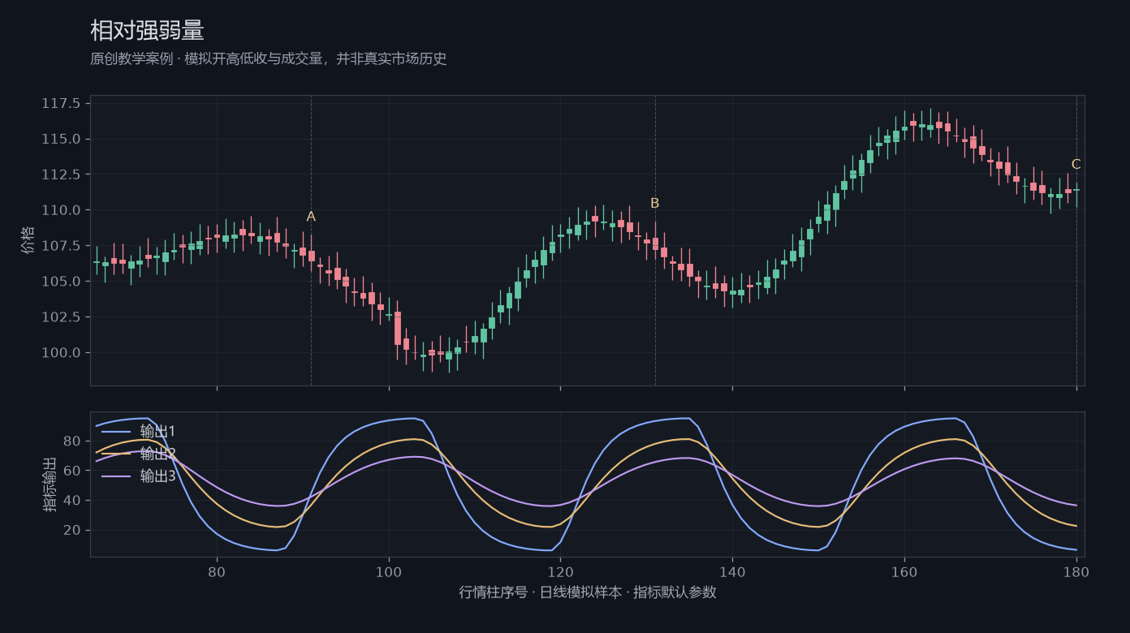Click marker label B on the price chart
Screen dimensions: 1130x633
point(655,204)
